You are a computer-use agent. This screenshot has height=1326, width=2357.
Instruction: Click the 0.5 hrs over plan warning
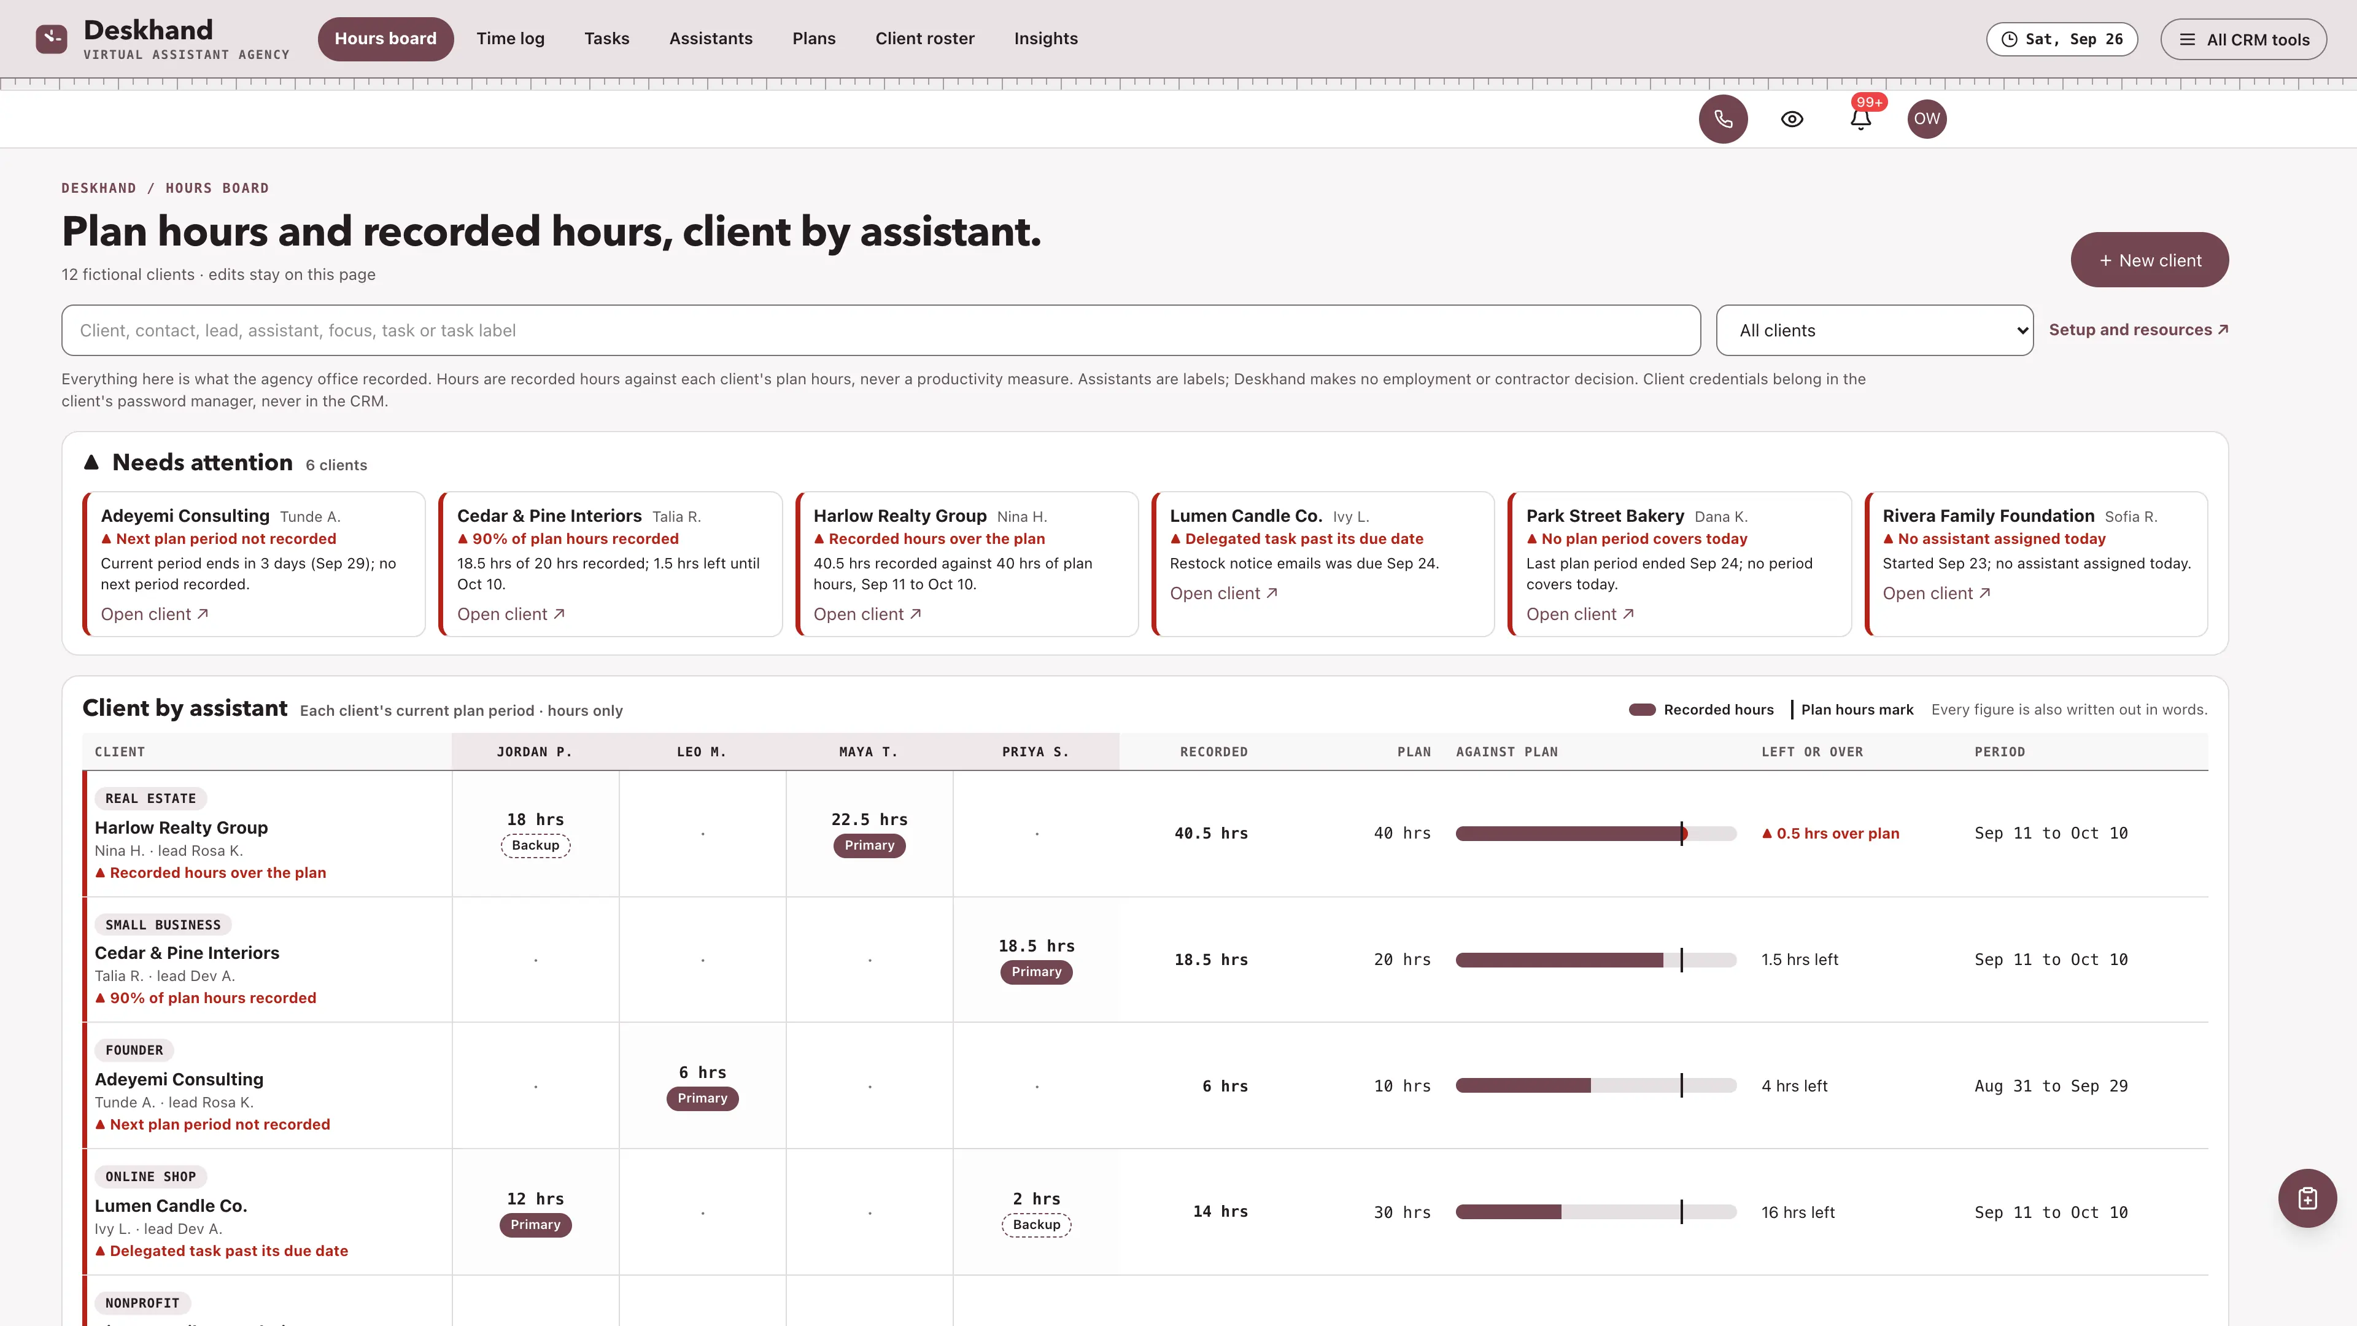pos(1830,834)
